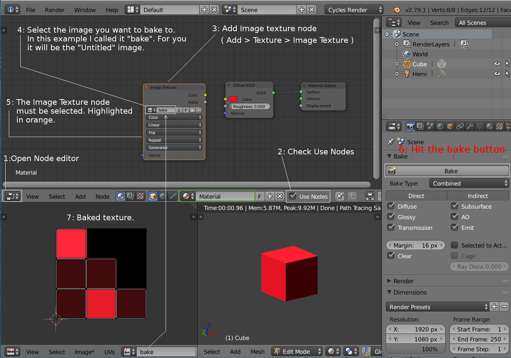The height and width of the screenshot is (358, 511).
Task: Uncheck the AO bake pass
Action: [455, 217]
